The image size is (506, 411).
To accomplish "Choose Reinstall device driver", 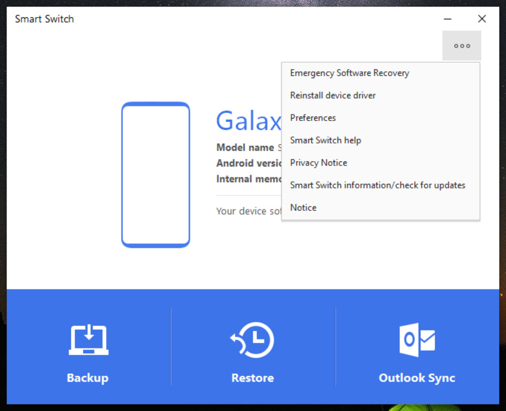I will click(x=380, y=95).
